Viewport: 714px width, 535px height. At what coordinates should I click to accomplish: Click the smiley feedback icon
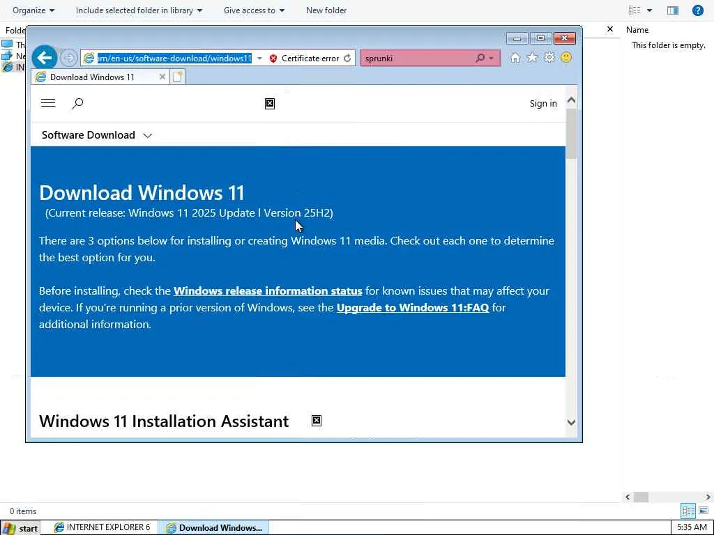point(566,57)
